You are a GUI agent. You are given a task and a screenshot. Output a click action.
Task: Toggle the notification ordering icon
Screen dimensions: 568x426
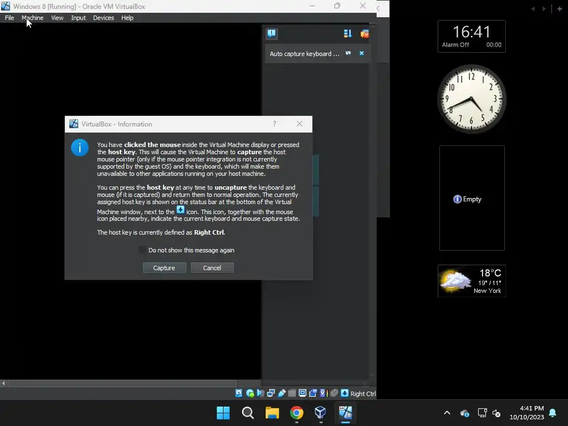348,34
